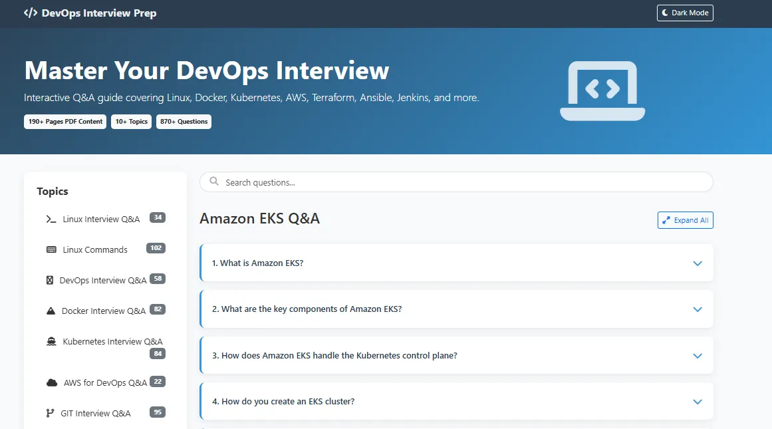
Task: Click the terminal icon beside Linux Interview Q&A
Action: [x=51, y=219]
